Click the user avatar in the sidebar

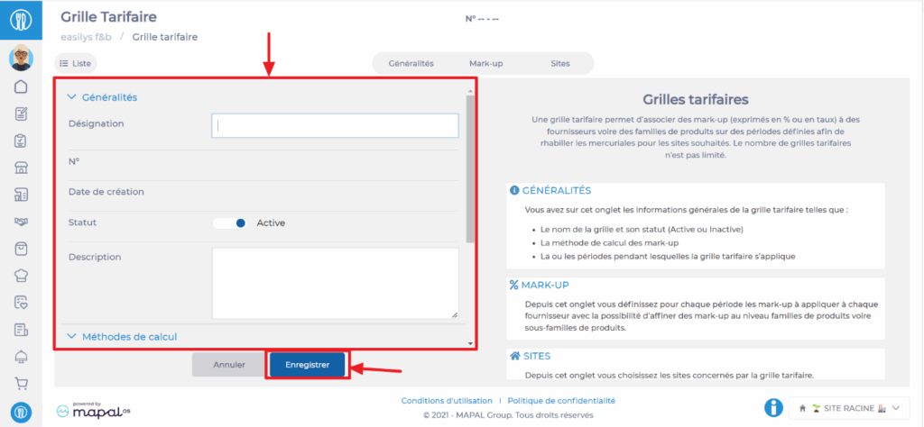21,59
